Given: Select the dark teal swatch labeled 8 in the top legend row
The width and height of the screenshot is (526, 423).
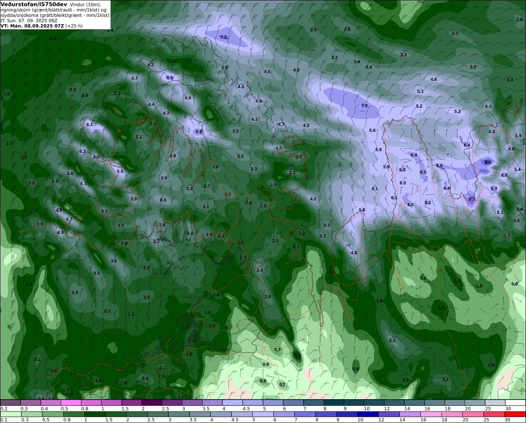Looking at the screenshot, I should click(x=334, y=402).
